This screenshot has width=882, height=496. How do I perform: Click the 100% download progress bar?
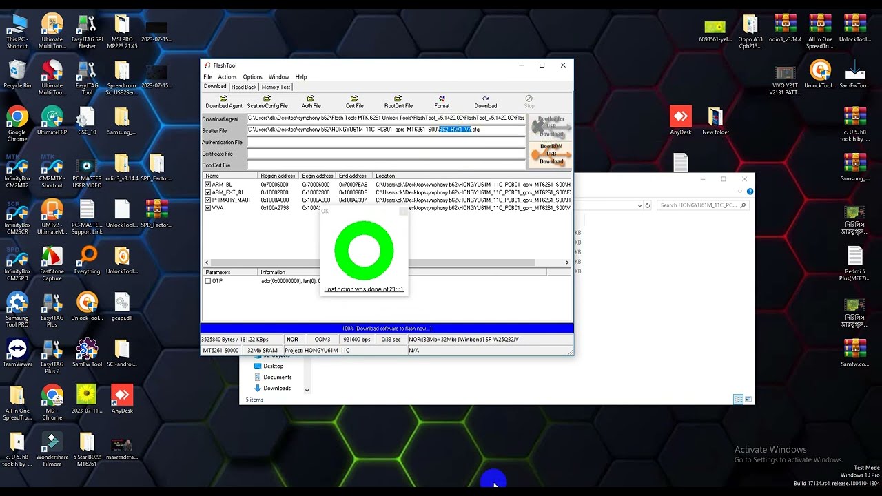[x=387, y=329]
